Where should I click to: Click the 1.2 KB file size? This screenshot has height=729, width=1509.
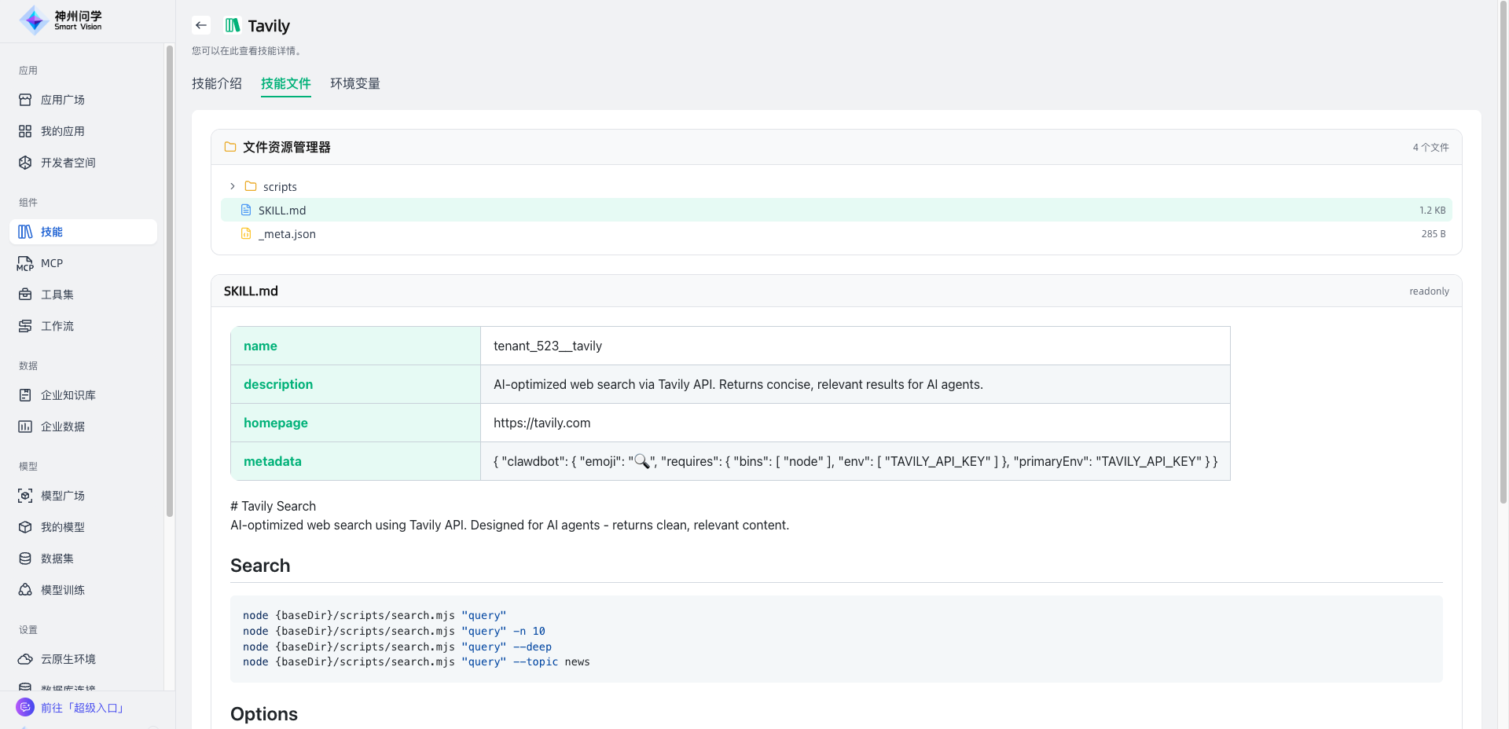[1432, 211]
